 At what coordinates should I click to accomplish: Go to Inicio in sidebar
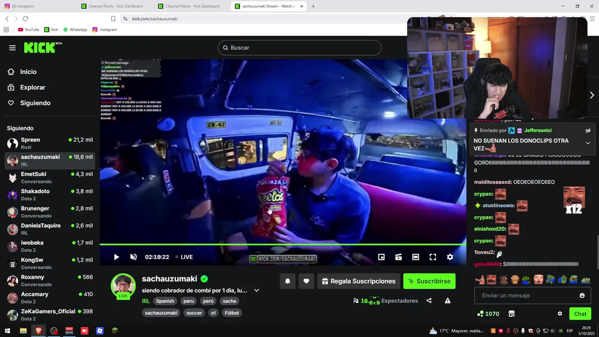[28, 72]
